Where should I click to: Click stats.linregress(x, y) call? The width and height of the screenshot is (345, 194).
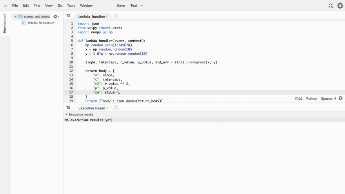(196, 62)
